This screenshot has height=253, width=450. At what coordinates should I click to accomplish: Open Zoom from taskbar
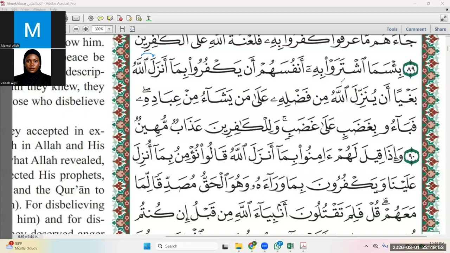tap(265, 246)
